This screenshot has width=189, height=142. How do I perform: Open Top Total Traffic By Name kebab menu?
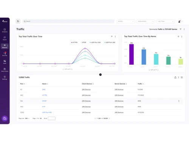[182, 37]
